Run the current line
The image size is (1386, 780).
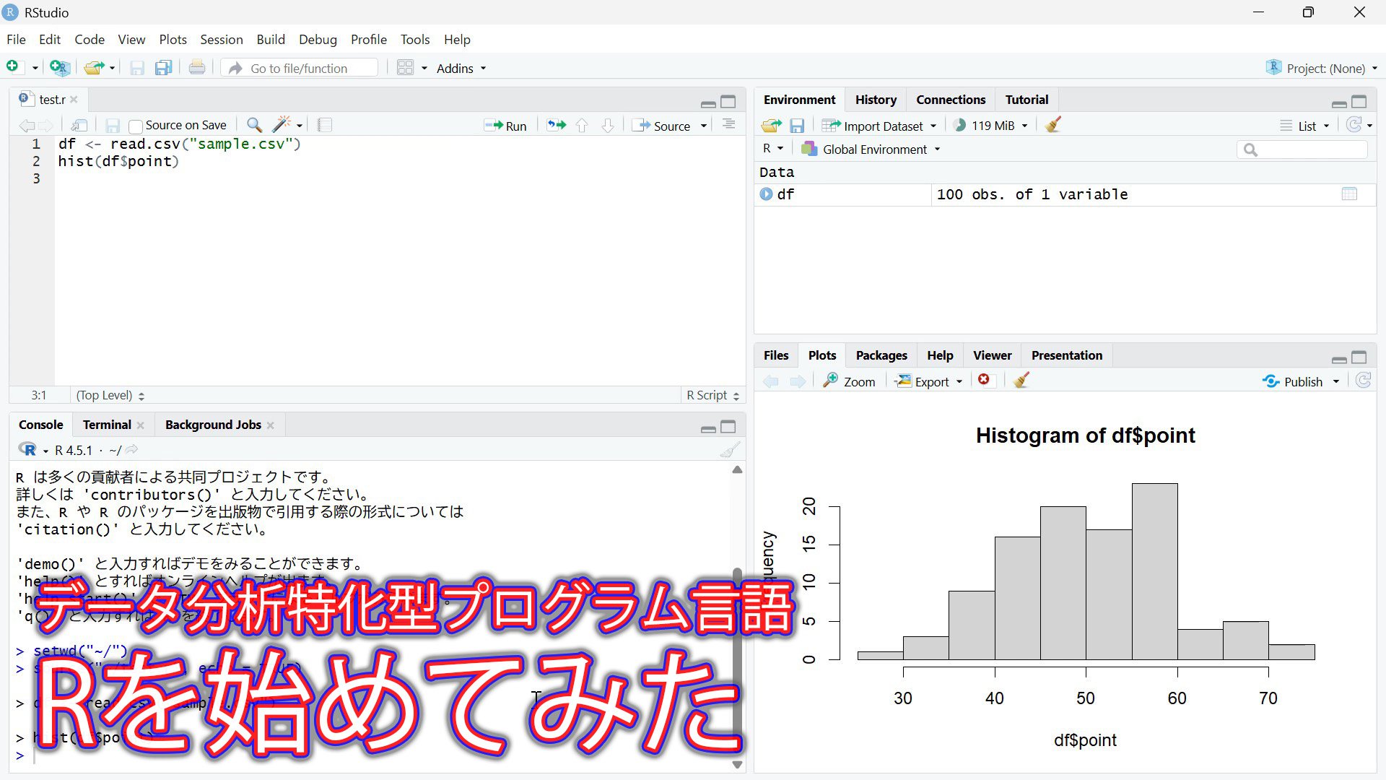click(x=506, y=126)
